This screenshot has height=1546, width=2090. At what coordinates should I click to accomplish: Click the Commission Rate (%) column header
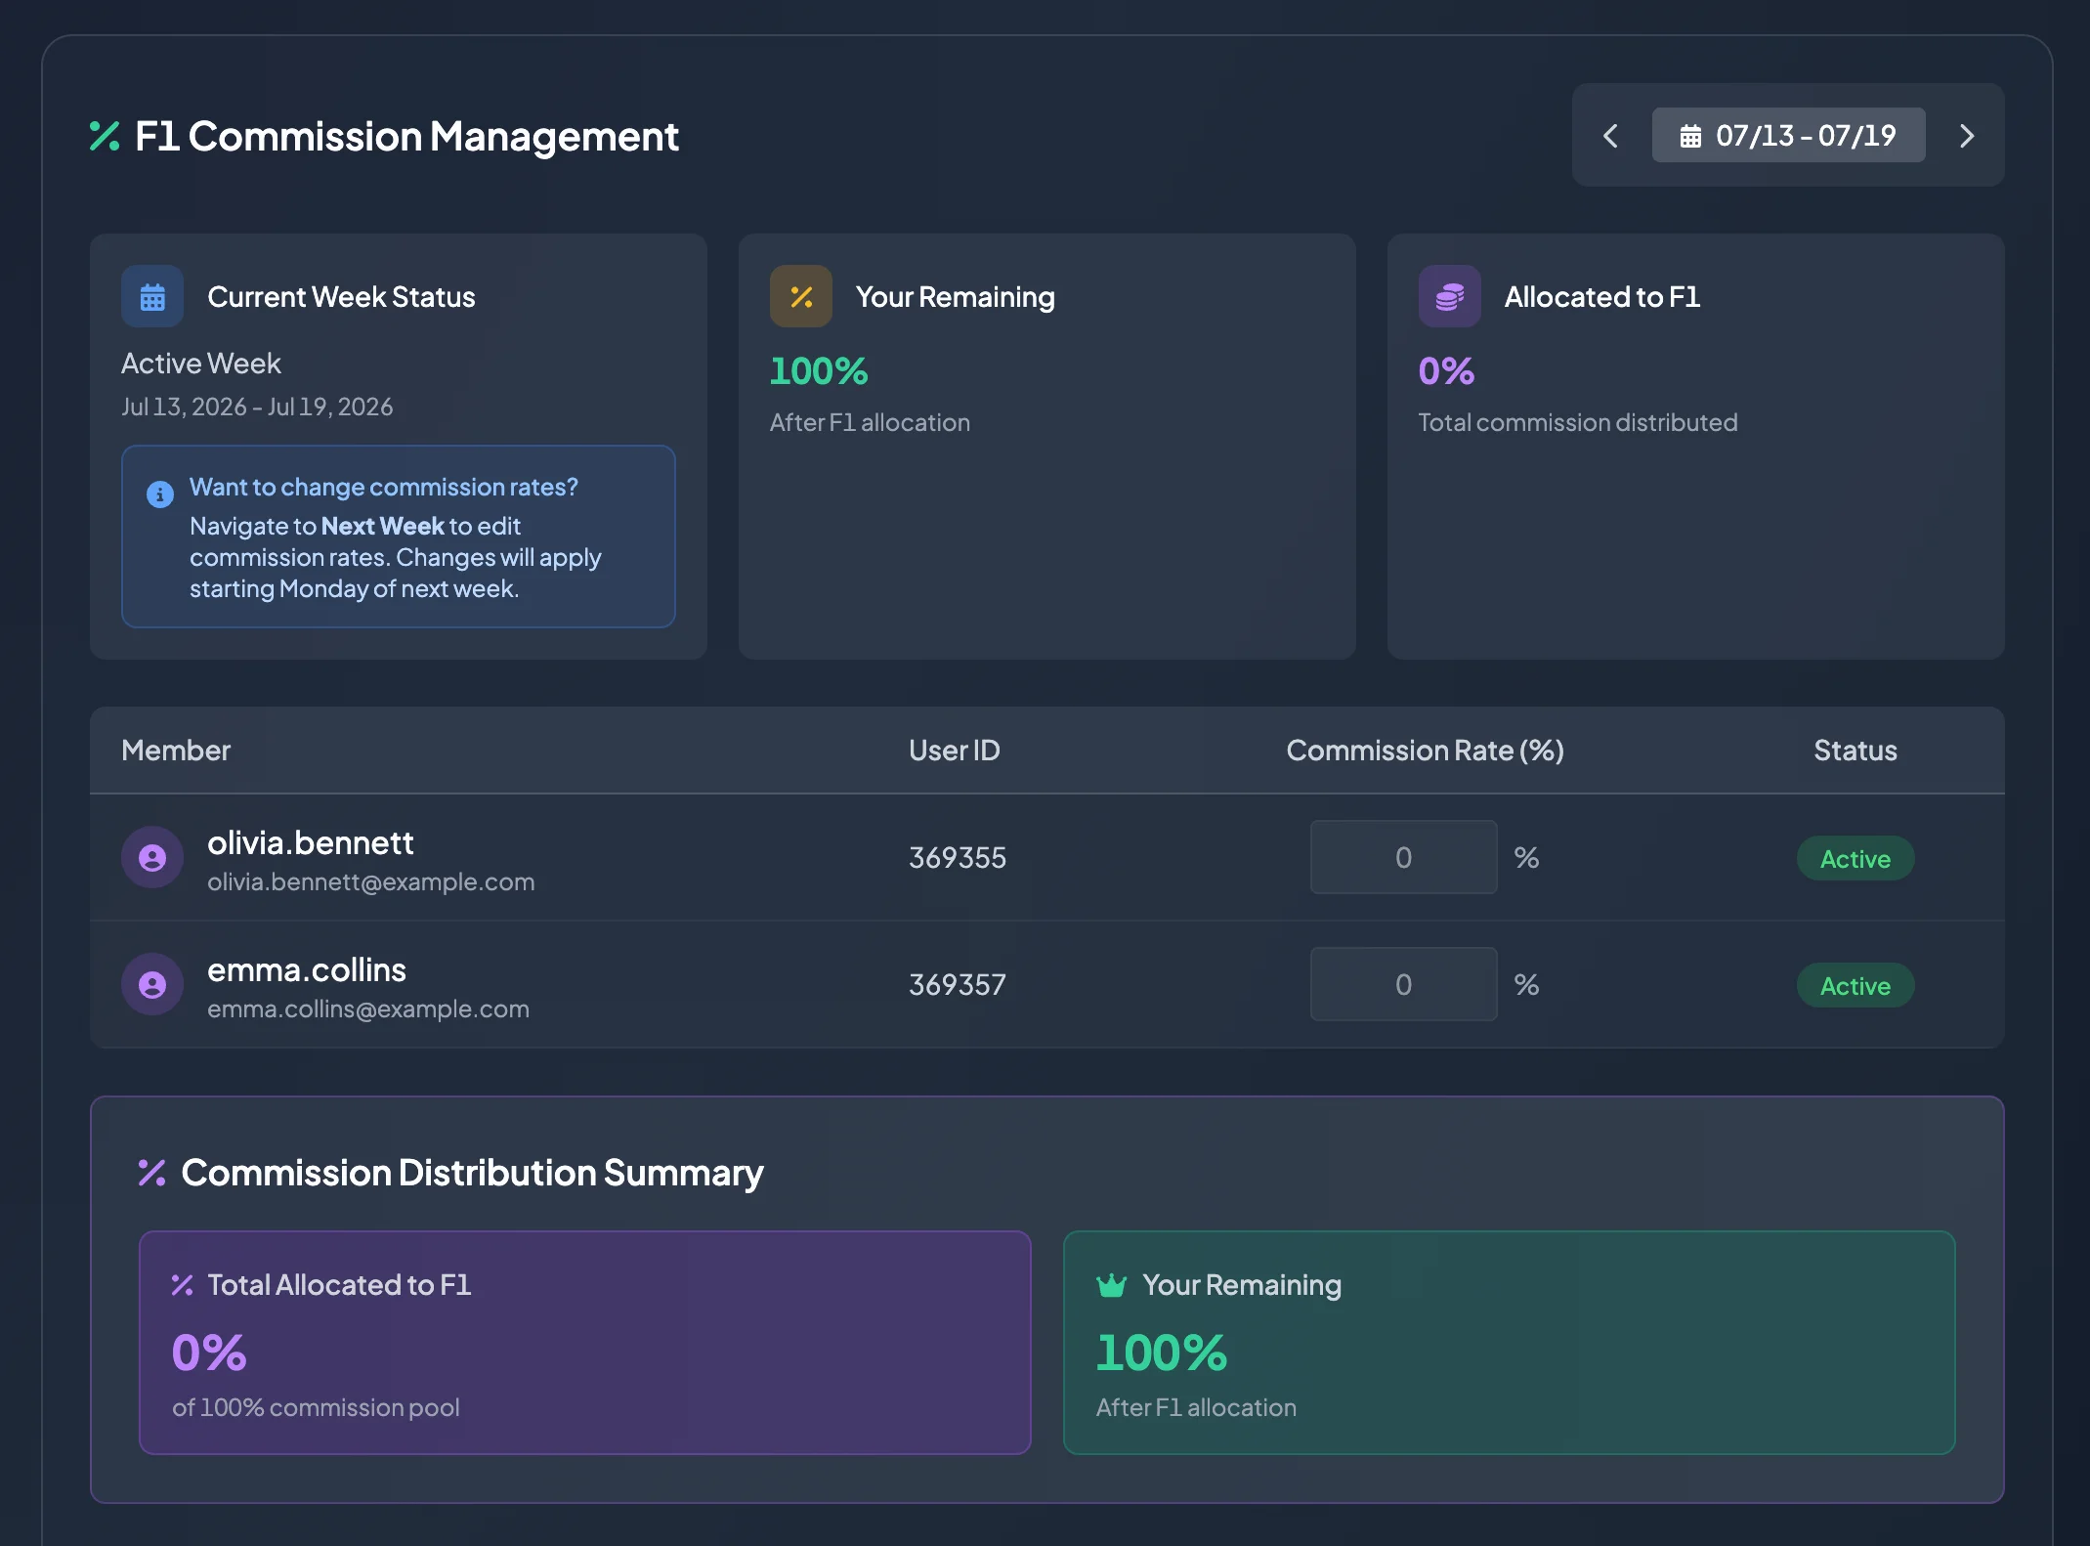point(1426,751)
